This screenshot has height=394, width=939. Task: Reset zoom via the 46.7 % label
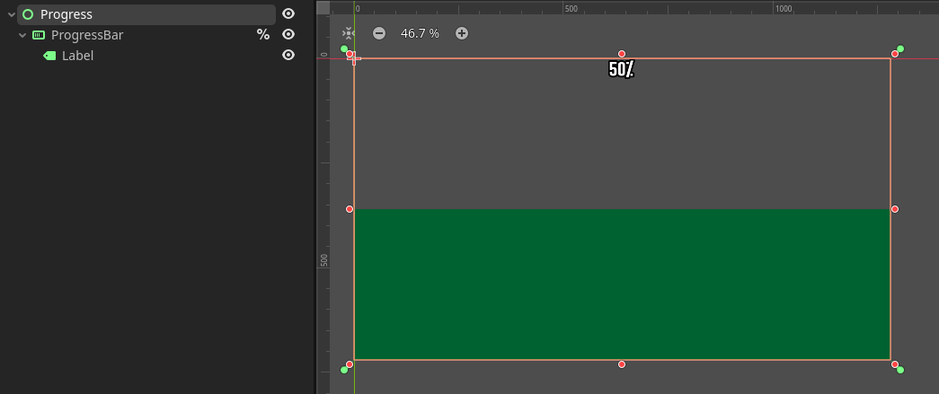pos(420,33)
